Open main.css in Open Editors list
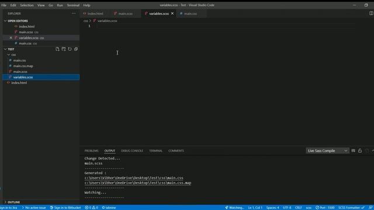Screen dimensions: 374x210 41,43
